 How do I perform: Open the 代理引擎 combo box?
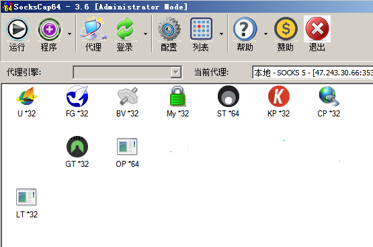click(x=128, y=72)
